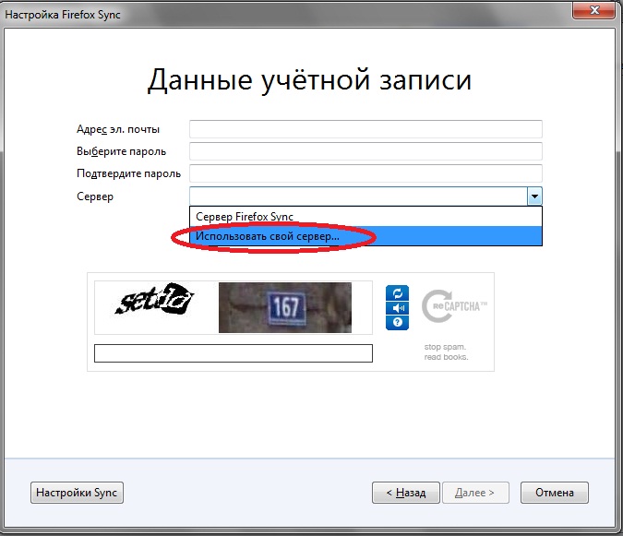623x536 pixels.
Task: Click the "Подтвердите пароль" field
Action: click(x=365, y=173)
